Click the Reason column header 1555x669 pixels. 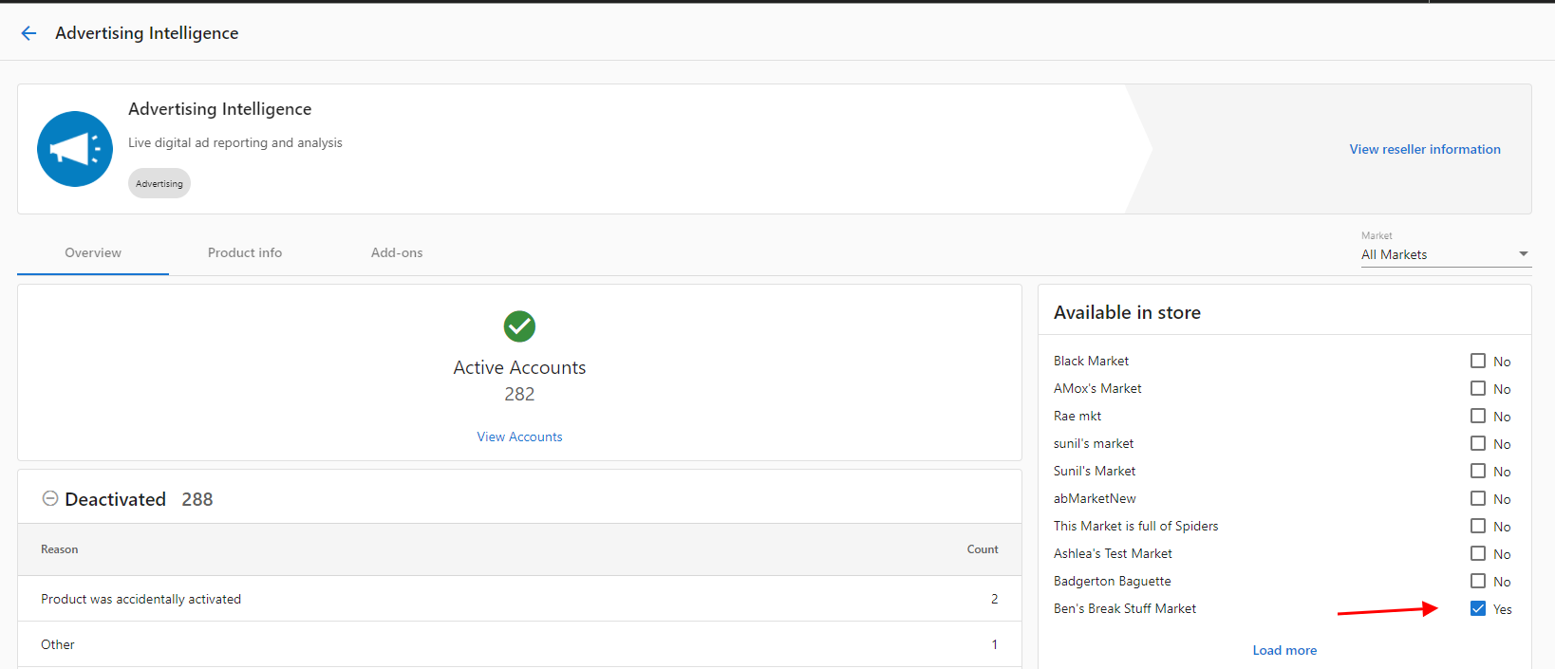pos(60,549)
